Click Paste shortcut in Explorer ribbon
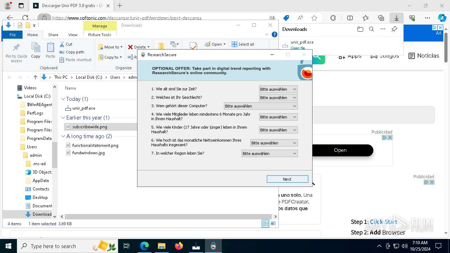 point(75,60)
